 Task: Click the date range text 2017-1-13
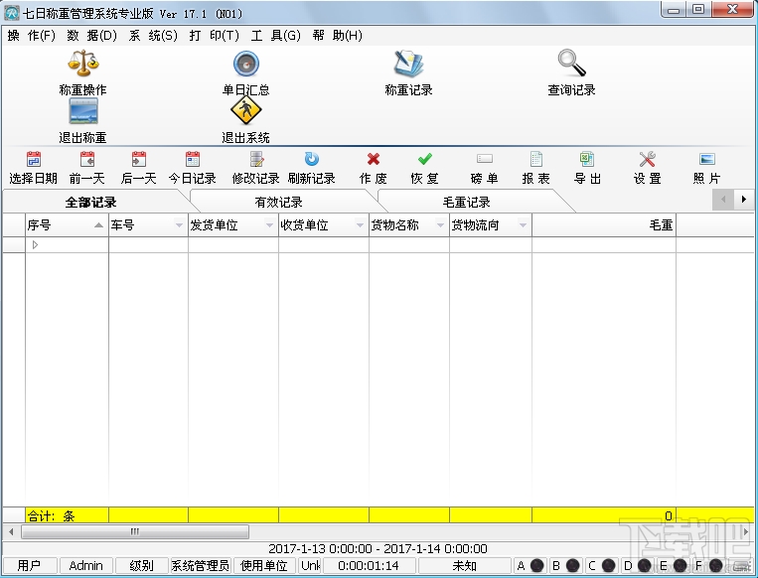click(x=378, y=548)
